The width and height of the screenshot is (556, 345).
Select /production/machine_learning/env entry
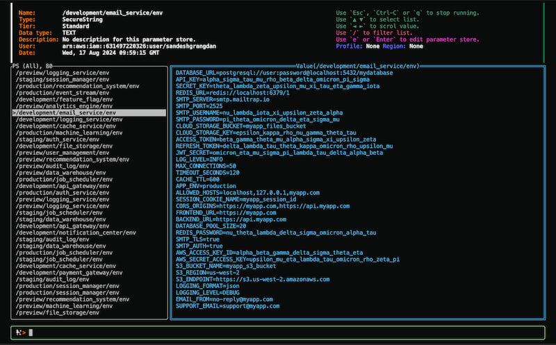point(69,133)
